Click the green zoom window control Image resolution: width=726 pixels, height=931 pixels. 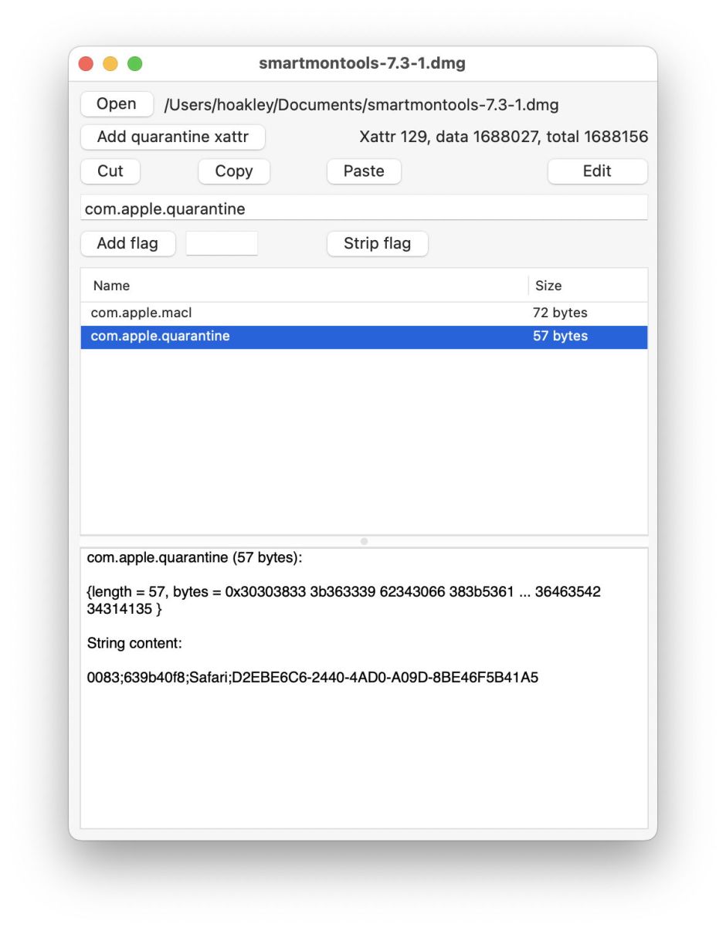[x=134, y=63]
